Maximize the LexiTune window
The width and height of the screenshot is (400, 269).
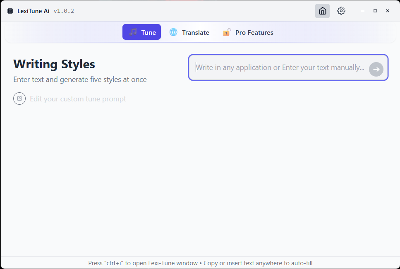pyautogui.click(x=375, y=11)
